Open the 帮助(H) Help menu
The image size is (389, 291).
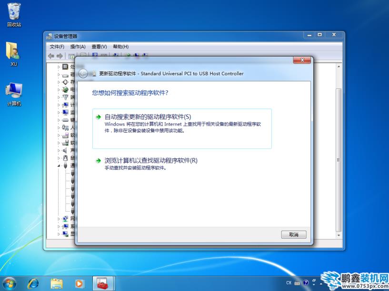[x=120, y=47]
